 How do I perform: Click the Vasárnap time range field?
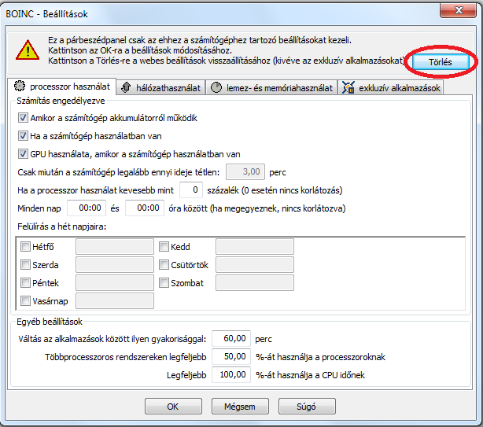tap(115, 300)
